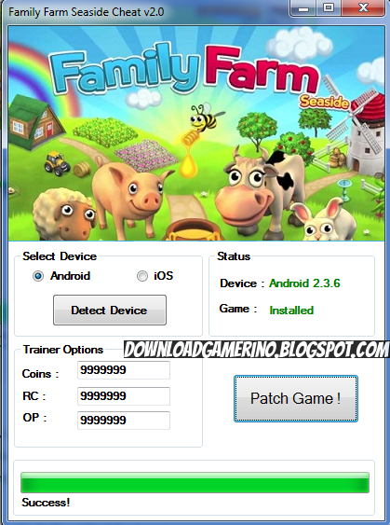Click the Android 2.3.6 device status text
The height and width of the screenshot is (525, 390).
(x=304, y=283)
